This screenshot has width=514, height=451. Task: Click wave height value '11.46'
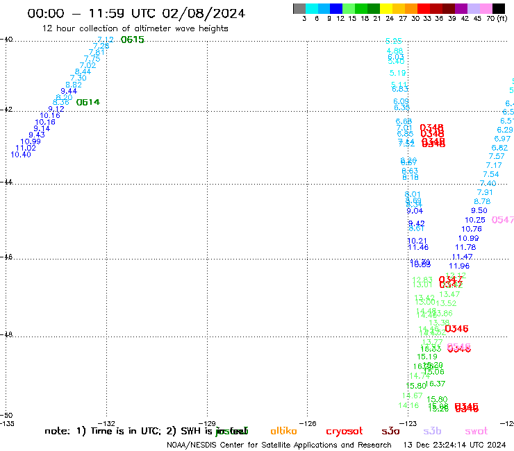418,247
